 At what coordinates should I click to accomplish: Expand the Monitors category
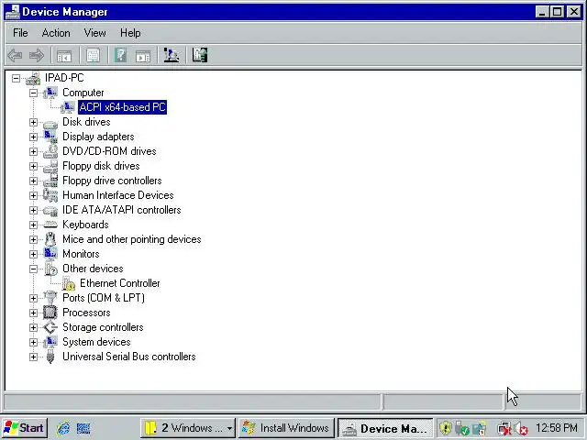(33, 255)
